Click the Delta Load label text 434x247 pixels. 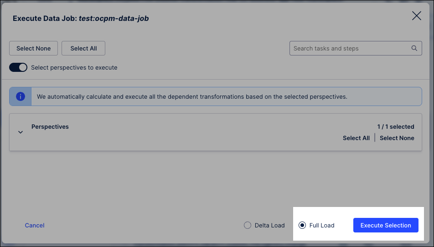coord(269,225)
